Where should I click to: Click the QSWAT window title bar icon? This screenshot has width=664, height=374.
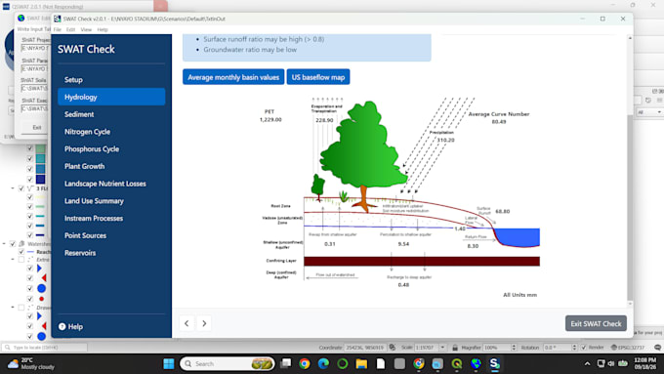click(x=6, y=7)
